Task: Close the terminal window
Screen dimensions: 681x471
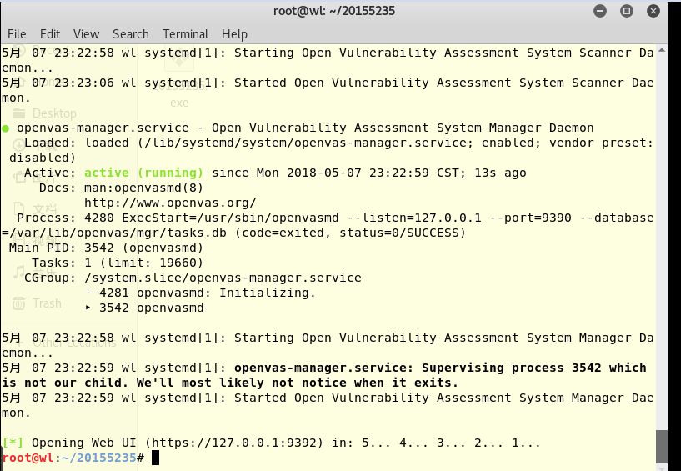Action: [x=656, y=11]
